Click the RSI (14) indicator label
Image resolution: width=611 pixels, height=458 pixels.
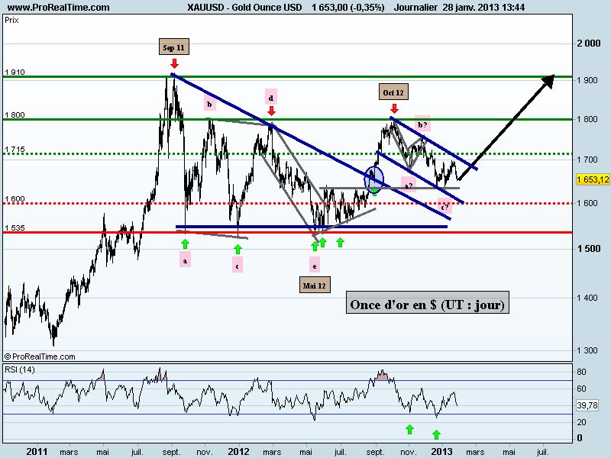pyautogui.click(x=20, y=369)
